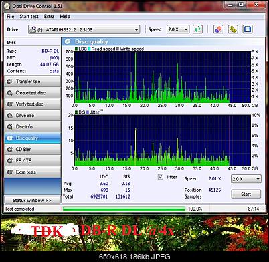The width and height of the screenshot is (269, 262).
Task: Click the save floppy disk icon
Action: pos(248,29)
